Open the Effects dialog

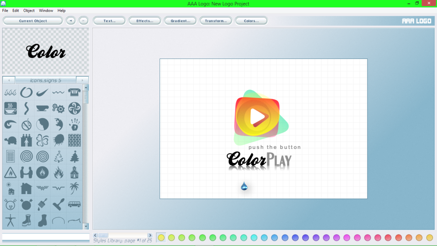tap(145, 20)
